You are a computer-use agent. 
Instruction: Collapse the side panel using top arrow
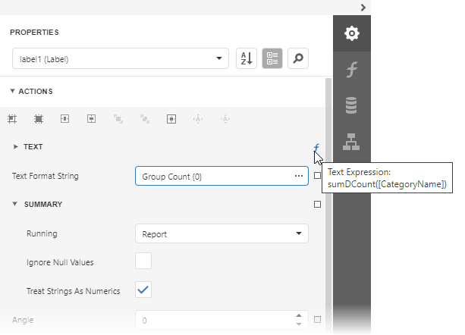pos(363,8)
